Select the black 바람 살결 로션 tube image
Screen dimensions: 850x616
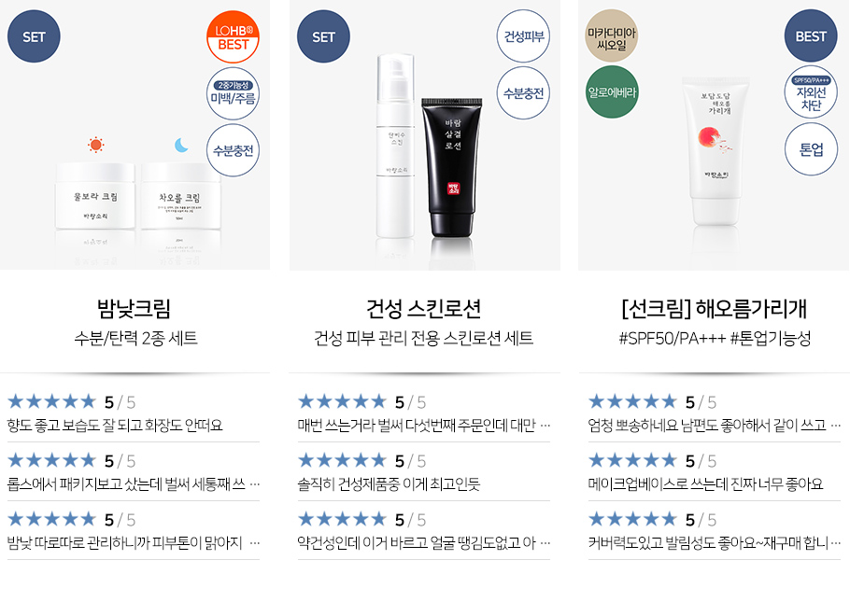[x=451, y=167]
